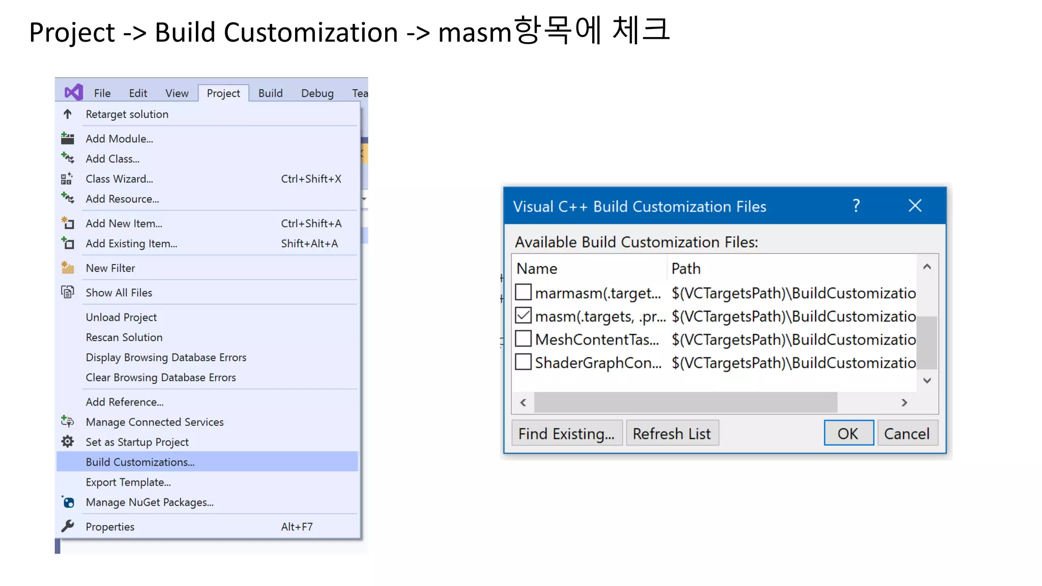Viewport: 1042px width, 586px height.
Task: Click the Show All Files icon
Action: pos(67,292)
